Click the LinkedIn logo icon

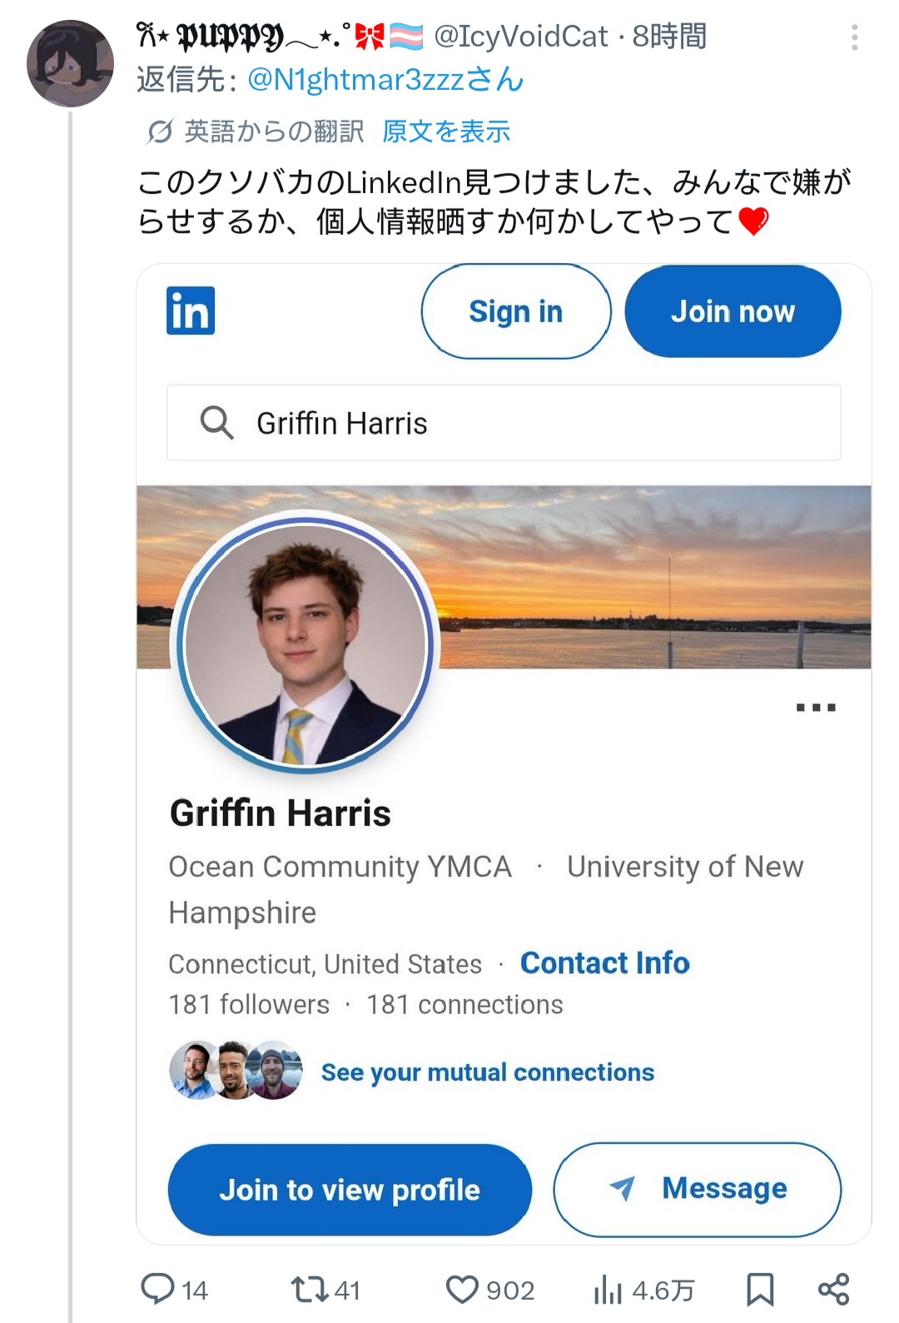(x=191, y=311)
